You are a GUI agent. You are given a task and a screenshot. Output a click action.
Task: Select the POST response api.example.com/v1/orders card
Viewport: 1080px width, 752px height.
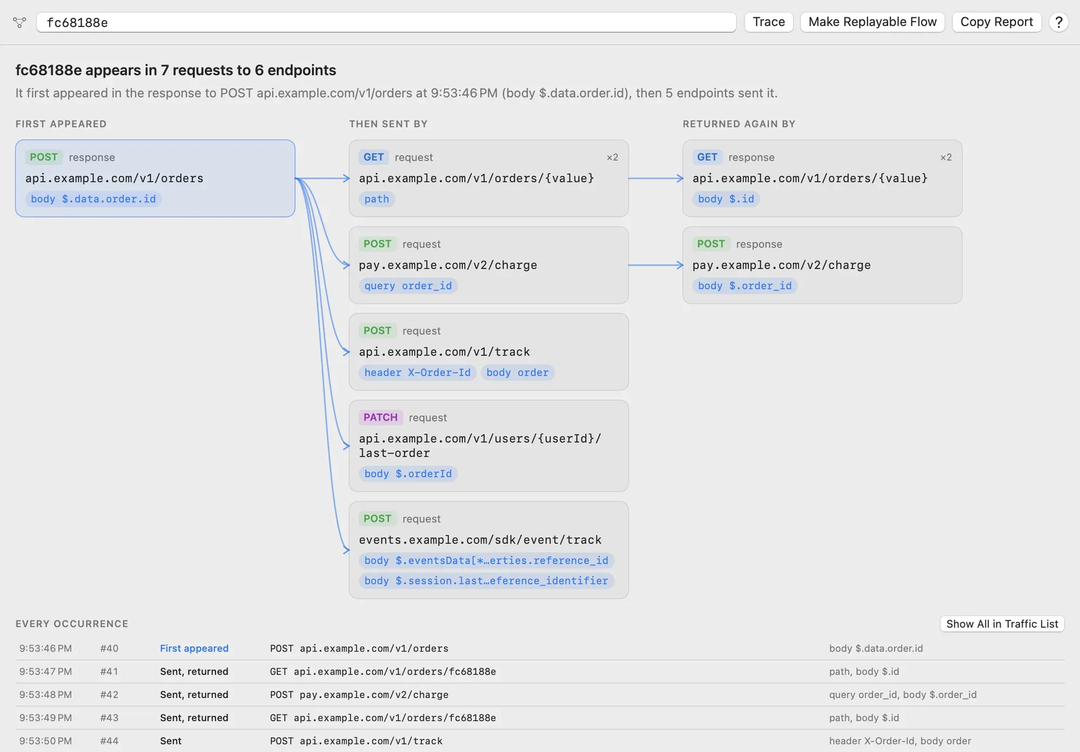pos(155,178)
